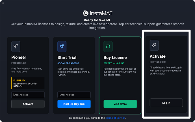Click the Pioneer sprout icon

pos(16,46)
